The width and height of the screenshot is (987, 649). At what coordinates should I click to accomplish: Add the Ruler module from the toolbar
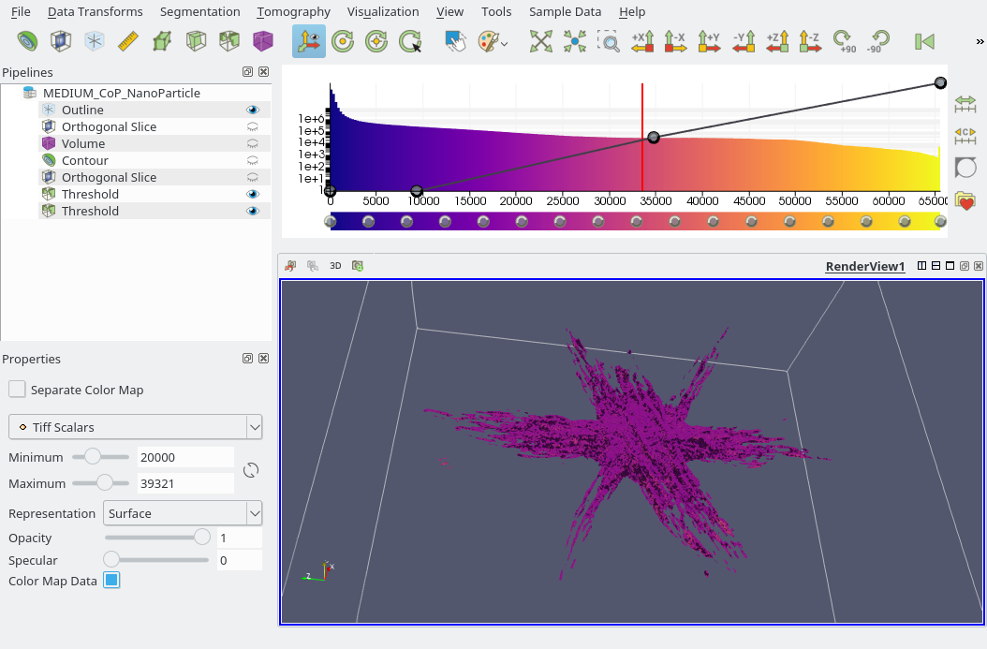128,41
